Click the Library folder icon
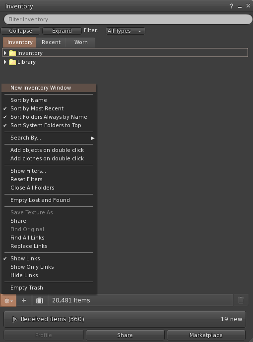253x342 pixels. tap(12, 62)
